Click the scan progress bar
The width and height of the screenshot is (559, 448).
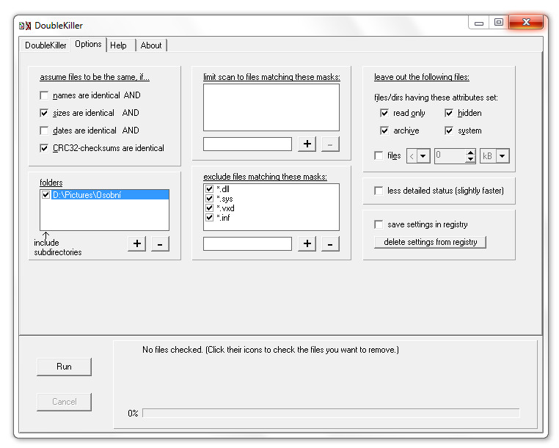click(331, 413)
